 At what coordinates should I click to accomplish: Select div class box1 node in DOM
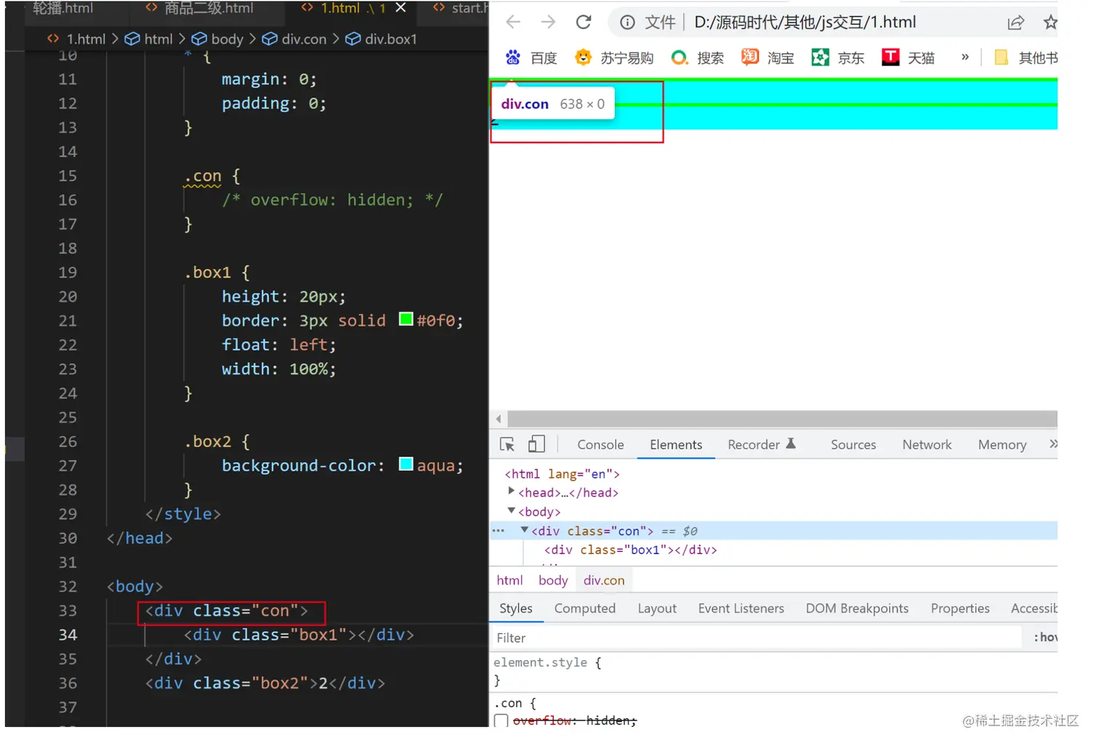tap(631, 550)
